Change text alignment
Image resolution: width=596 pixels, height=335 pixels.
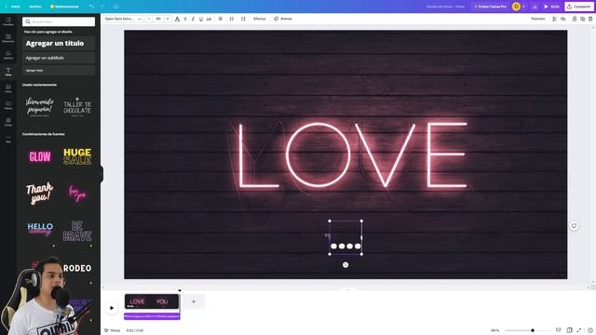click(x=220, y=19)
